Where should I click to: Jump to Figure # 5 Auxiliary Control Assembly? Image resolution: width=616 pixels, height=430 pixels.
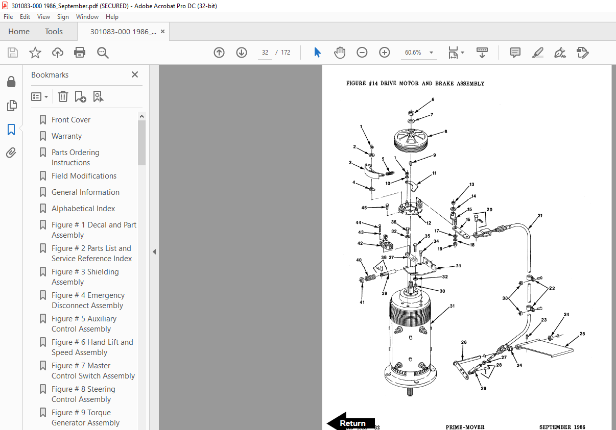tap(84, 324)
